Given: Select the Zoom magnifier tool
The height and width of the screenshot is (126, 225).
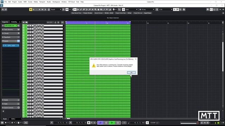Looking at the screenshot, I should click(95, 9).
